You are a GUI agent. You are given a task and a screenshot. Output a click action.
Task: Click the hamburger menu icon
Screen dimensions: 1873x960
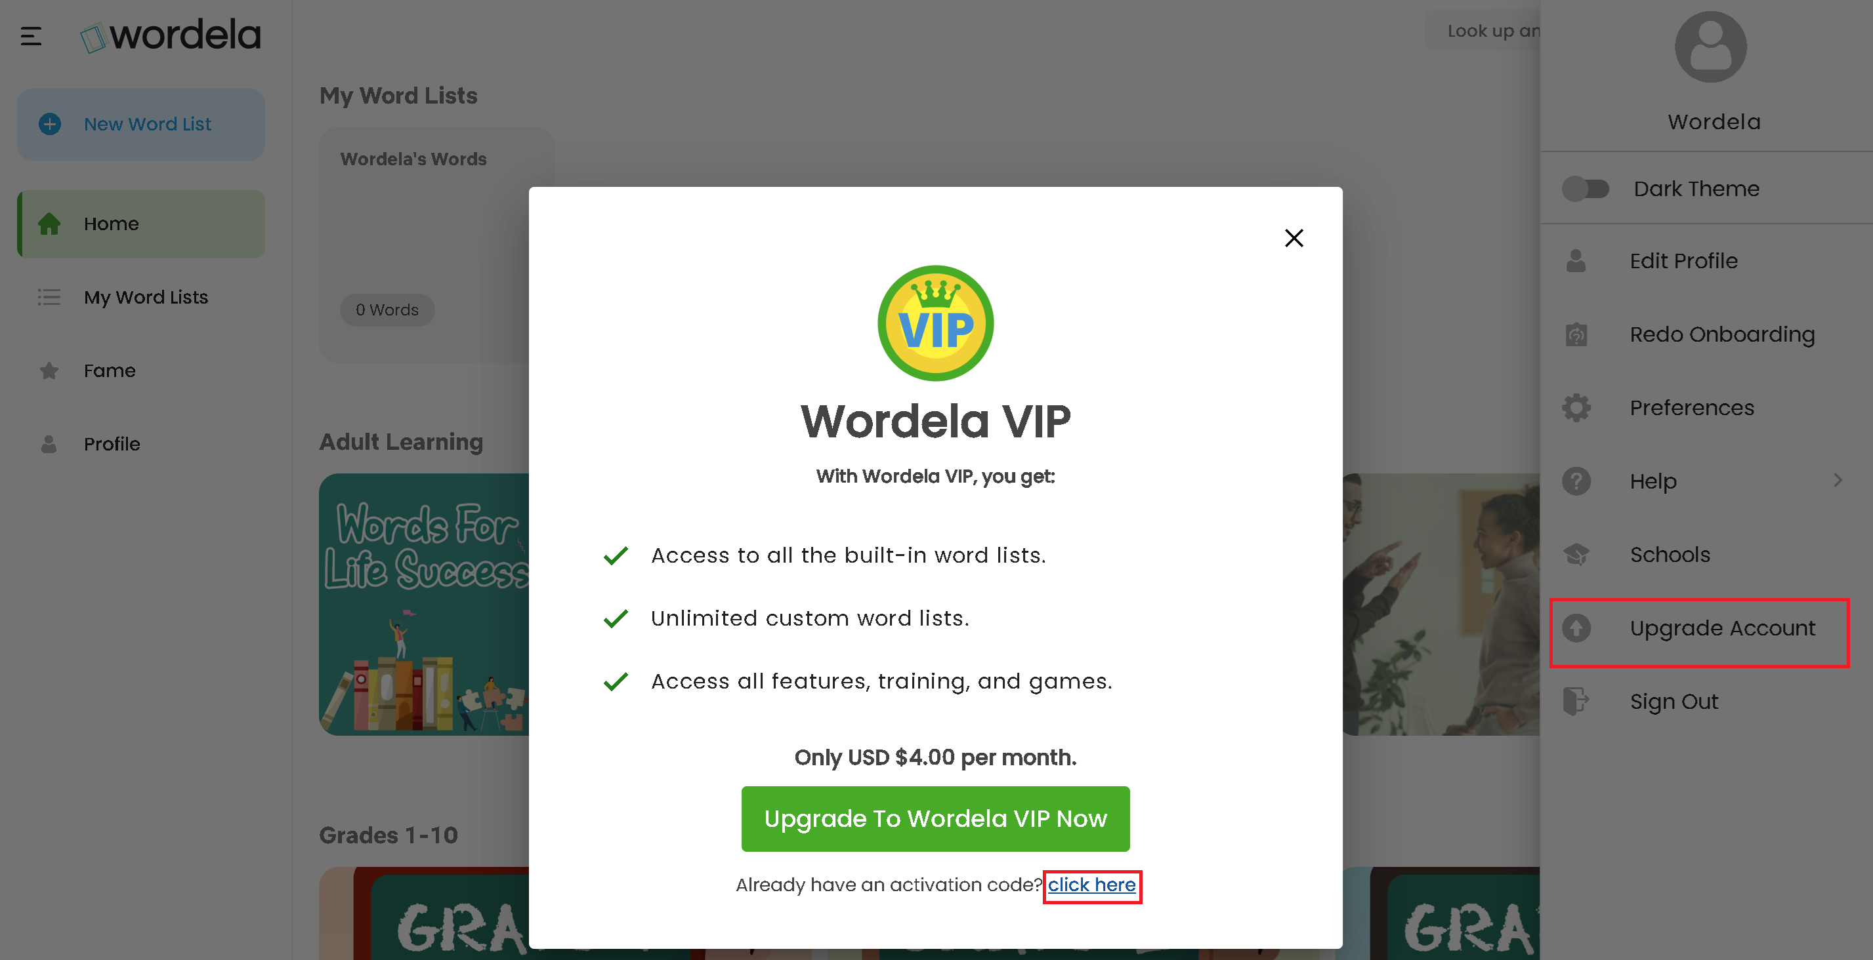pyautogui.click(x=31, y=35)
